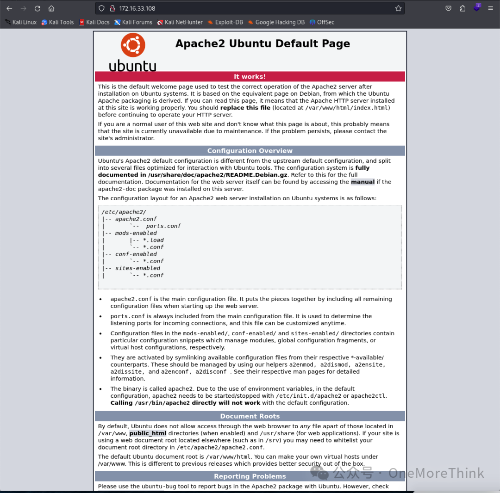500x493 pixels.
Task: Click the mods-enabled line in the config tree
Action: 136,233
